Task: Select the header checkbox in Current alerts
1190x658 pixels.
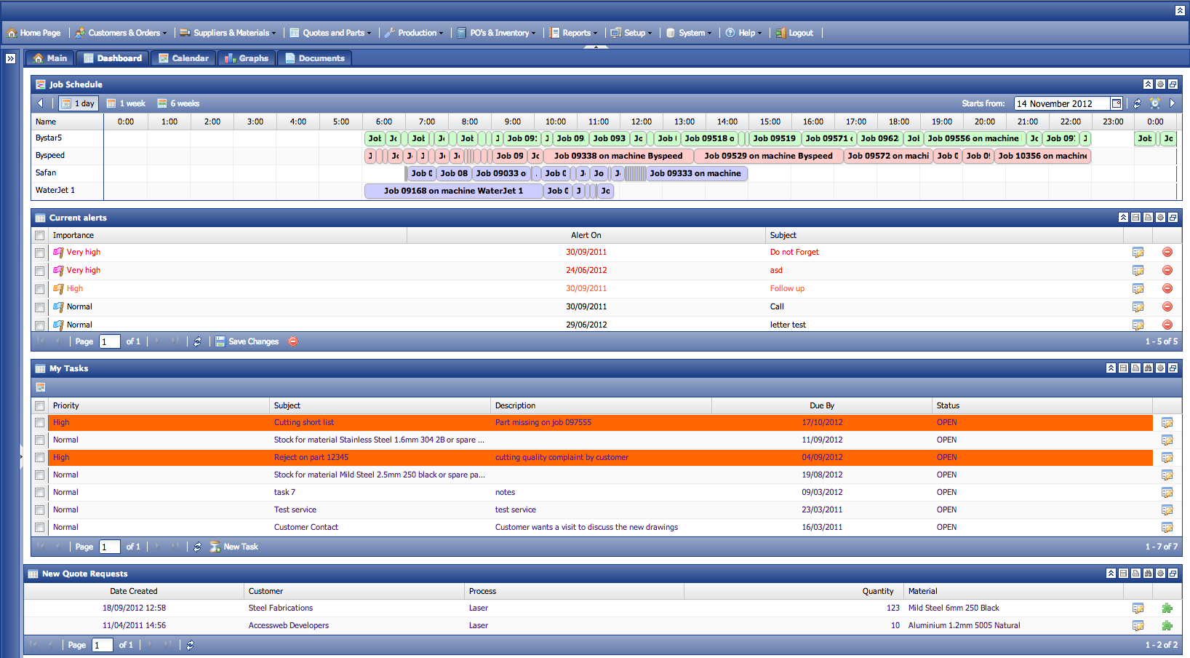Action: pos(40,235)
